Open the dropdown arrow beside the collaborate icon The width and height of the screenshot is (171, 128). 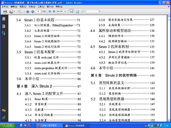[x=14, y=11]
